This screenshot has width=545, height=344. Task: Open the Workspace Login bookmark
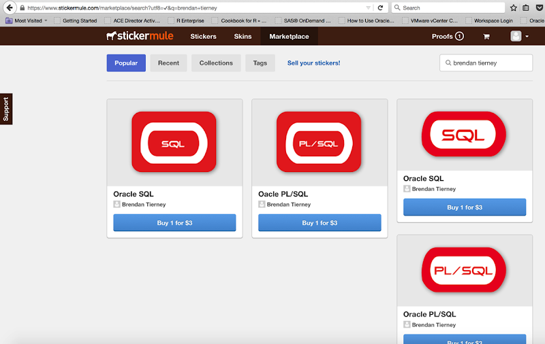point(489,21)
